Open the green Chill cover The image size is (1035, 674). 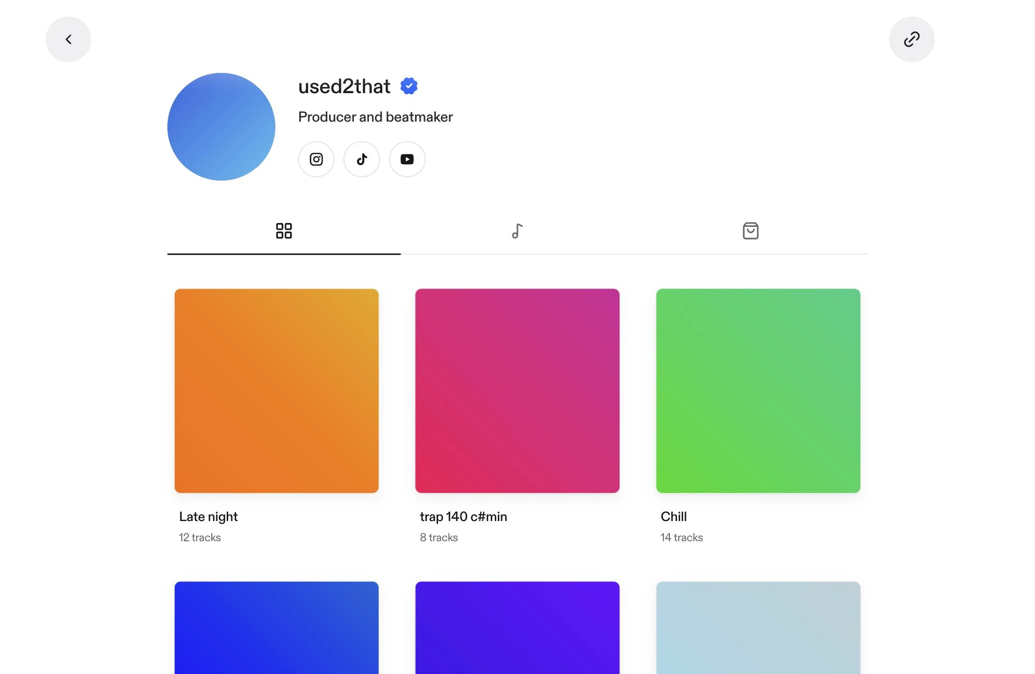[758, 391]
